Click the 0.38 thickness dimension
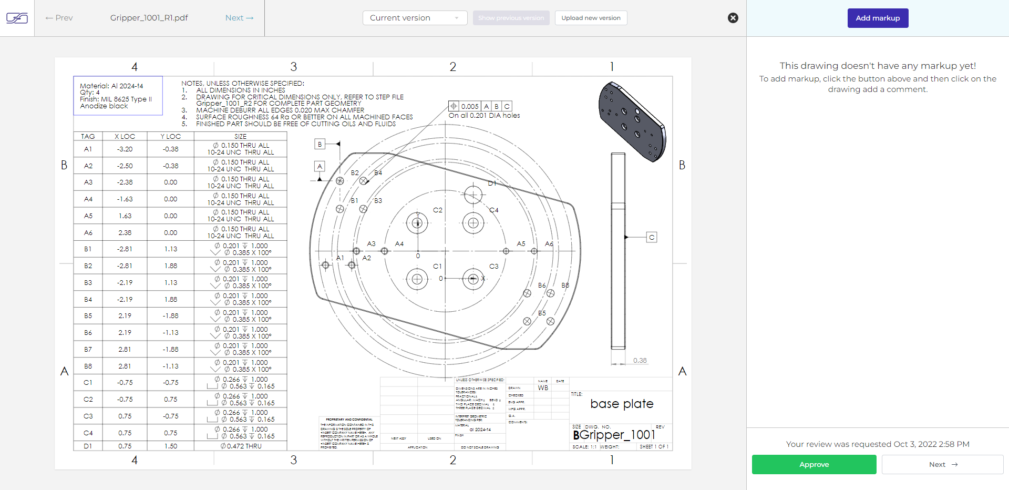Screen dimensions: 1009x490 [640, 361]
